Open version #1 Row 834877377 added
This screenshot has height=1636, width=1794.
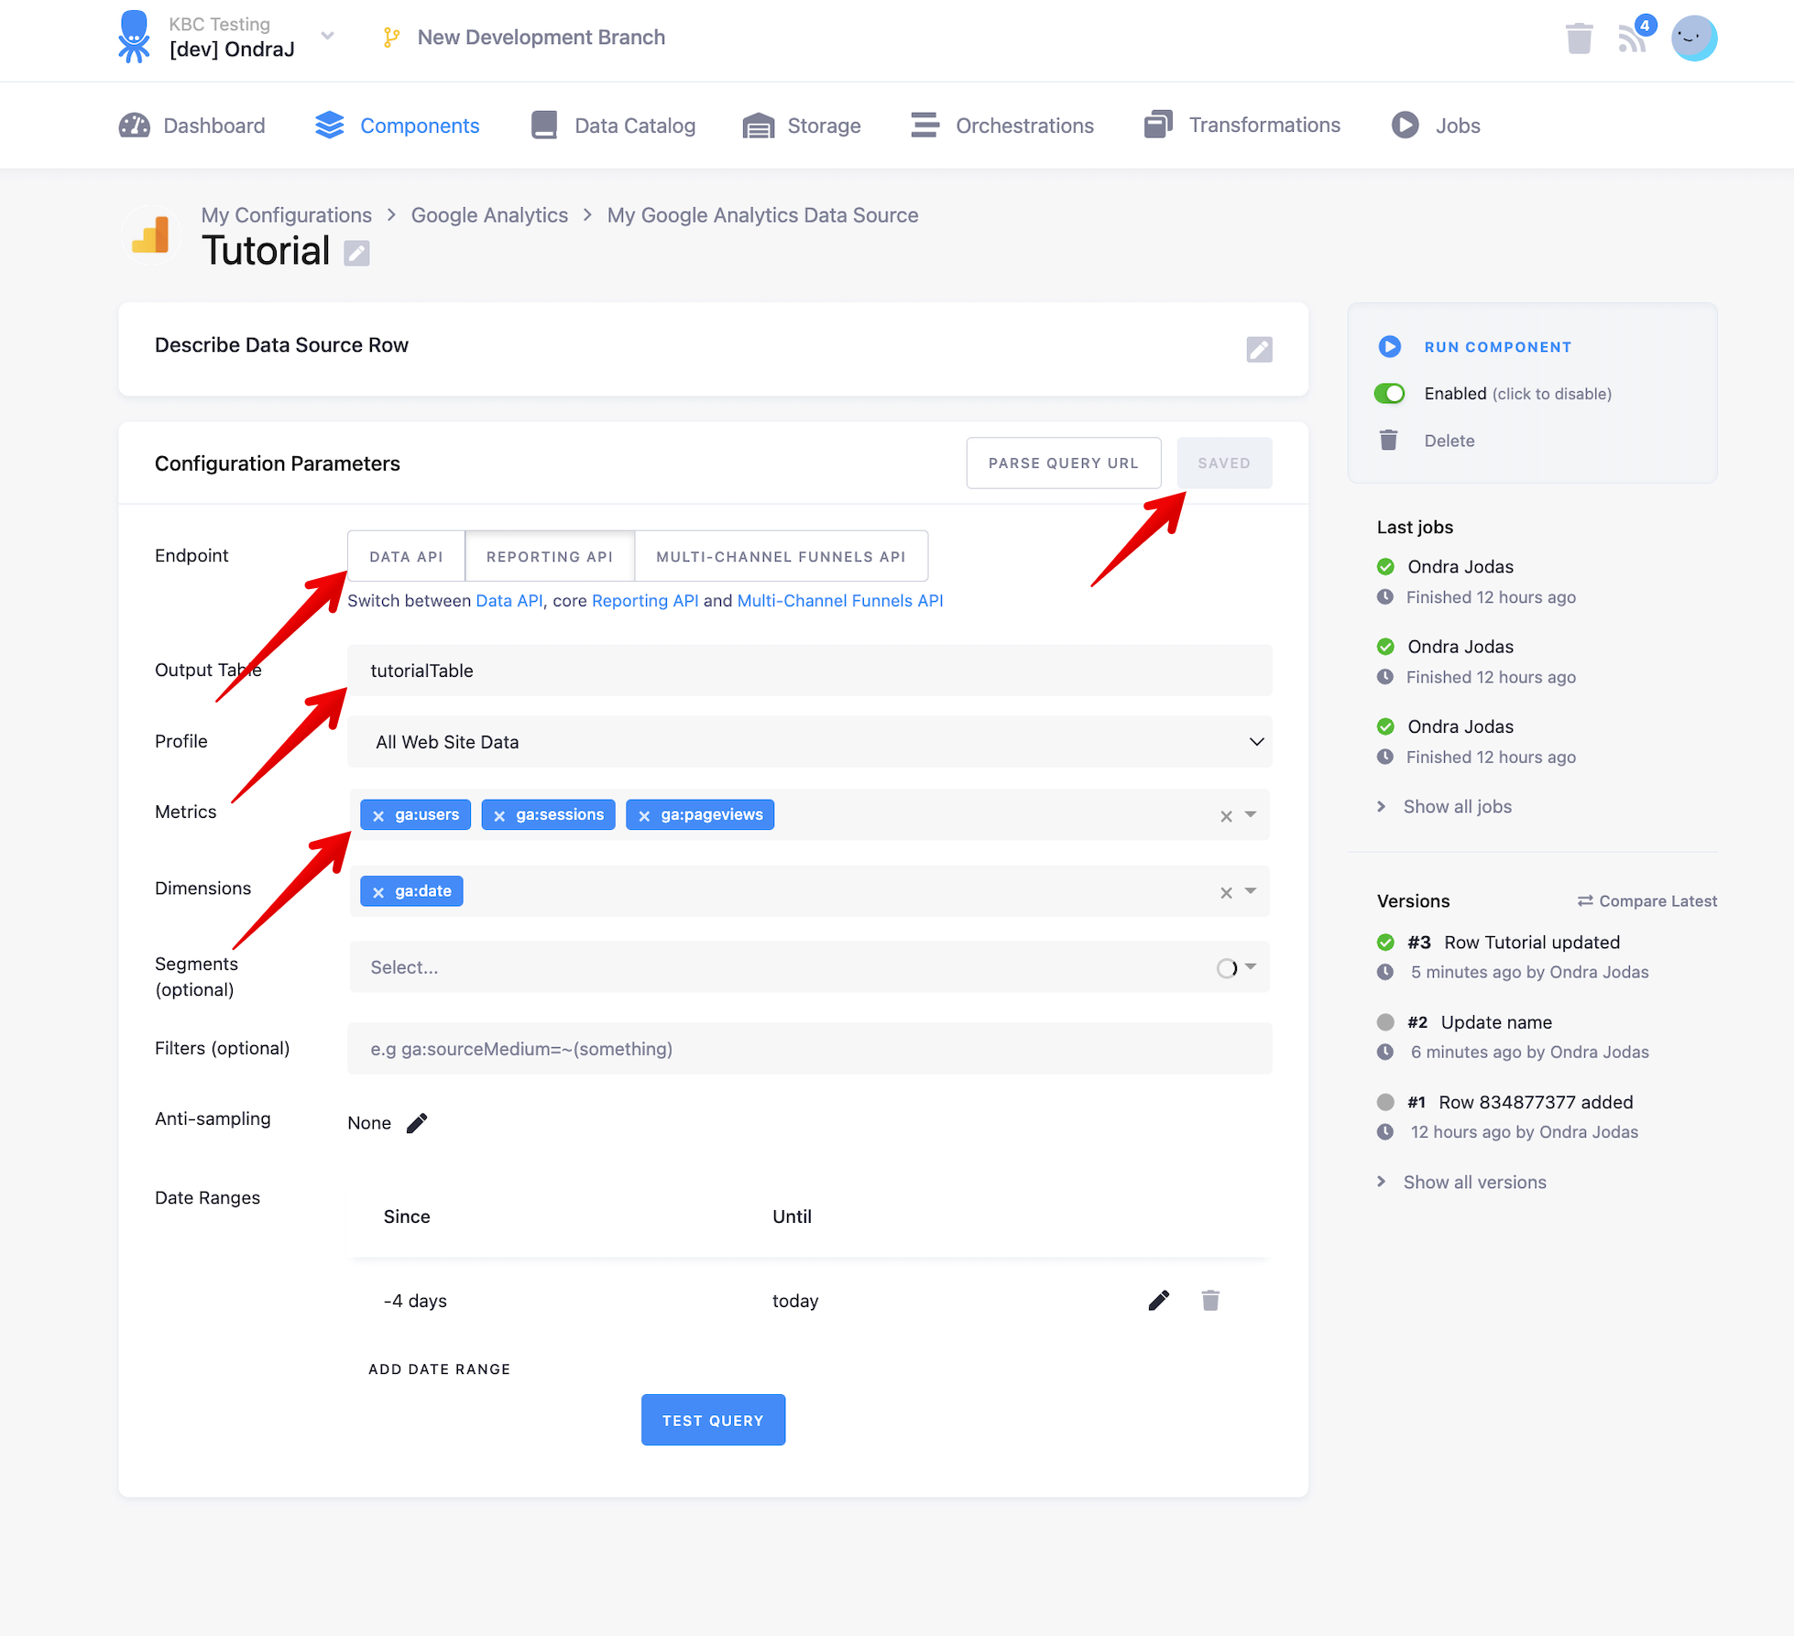coord(1521,1103)
